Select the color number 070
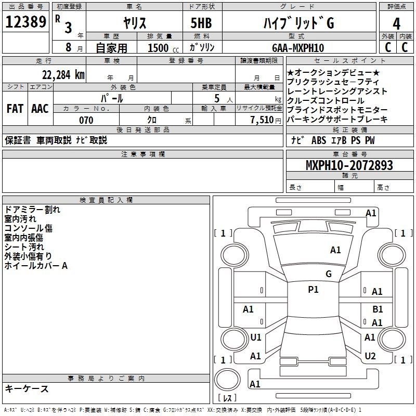 [x=86, y=120]
